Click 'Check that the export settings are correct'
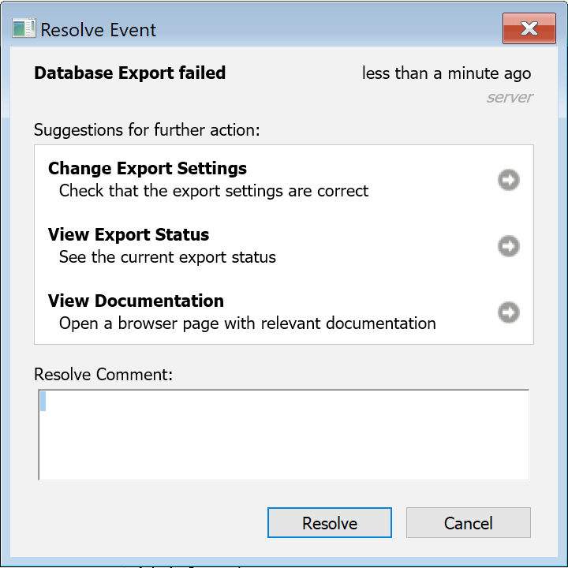The height and width of the screenshot is (568, 568). (214, 191)
